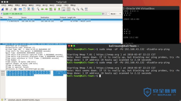This screenshot has height=101, width=181.
Task: Open the 跳转(G) menu
Action: click(x=24, y=5)
